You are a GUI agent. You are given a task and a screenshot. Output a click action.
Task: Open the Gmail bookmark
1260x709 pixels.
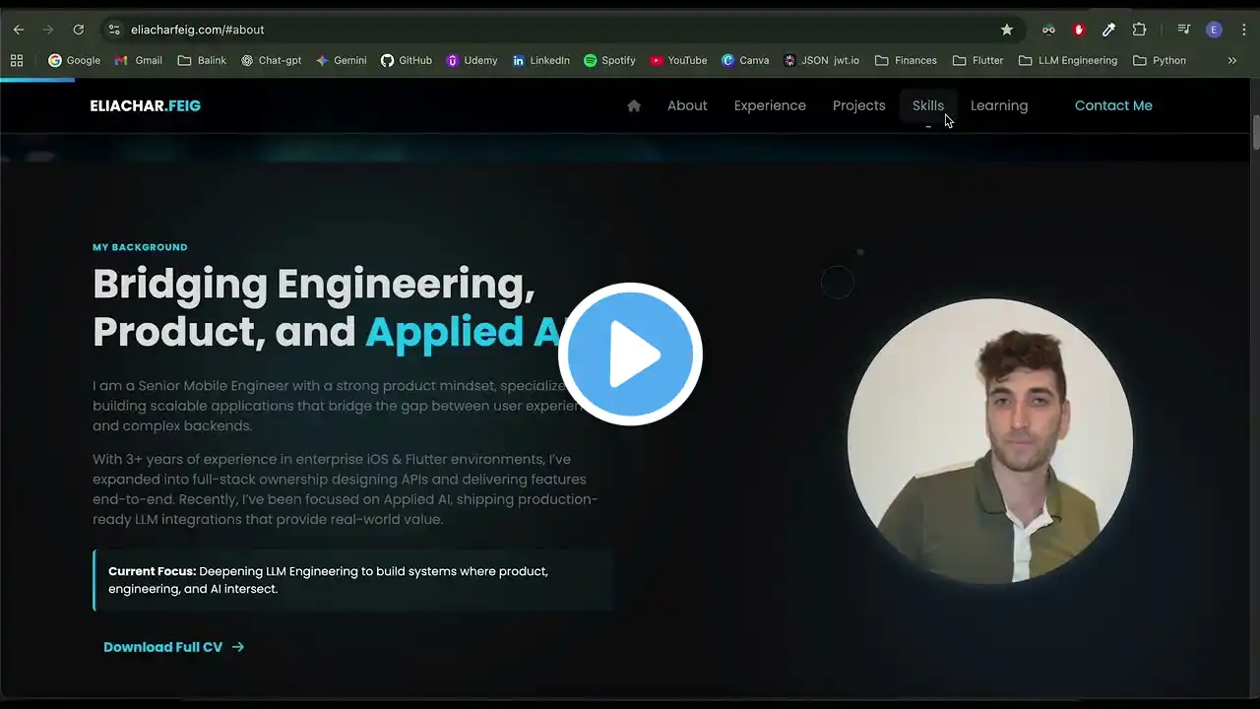point(139,60)
